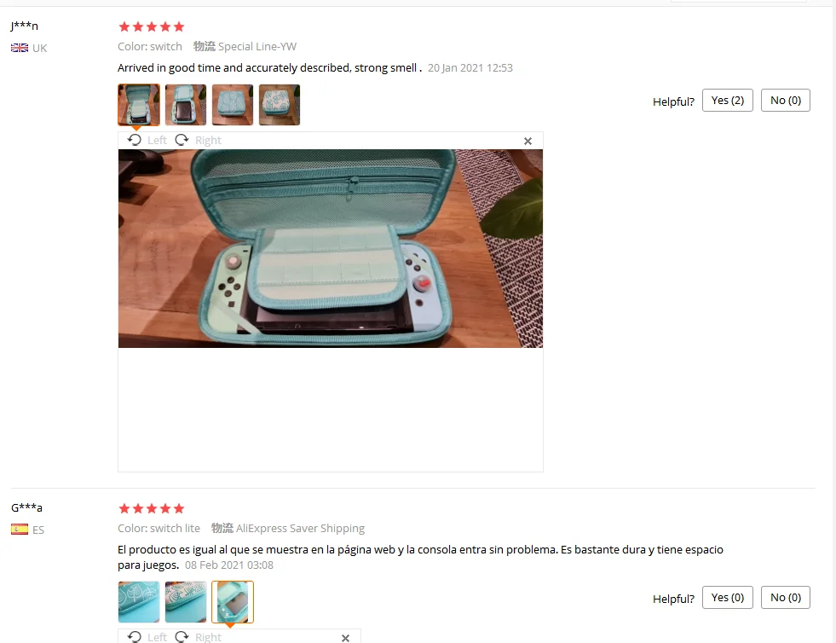The width and height of the screenshot is (836, 643).
Task: Select third thumbnail in G***a's review
Action: pos(233,602)
